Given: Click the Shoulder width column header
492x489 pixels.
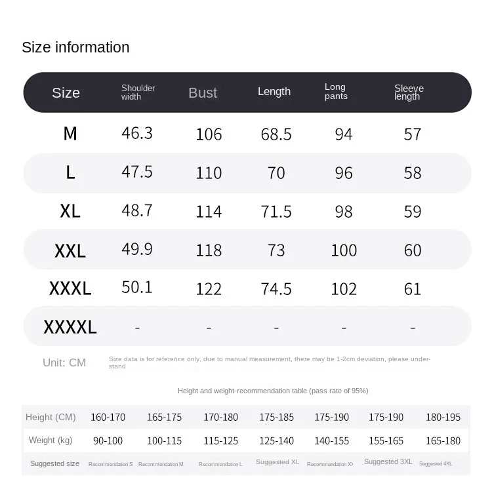Looking at the screenshot, I should (138, 92).
